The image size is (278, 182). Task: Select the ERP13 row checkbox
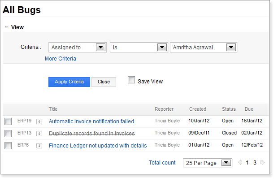tap(8, 134)
